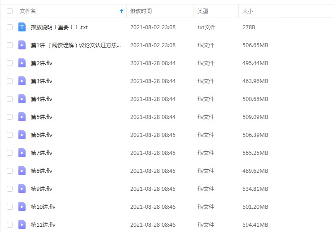Sort files by 大小 column header
The width and height of the screenshot is (334, 233).
248,11
